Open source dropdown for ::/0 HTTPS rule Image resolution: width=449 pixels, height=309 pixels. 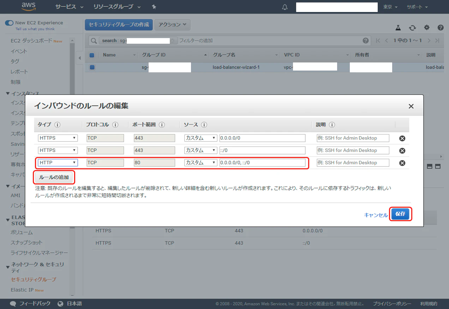pos(200,150)
